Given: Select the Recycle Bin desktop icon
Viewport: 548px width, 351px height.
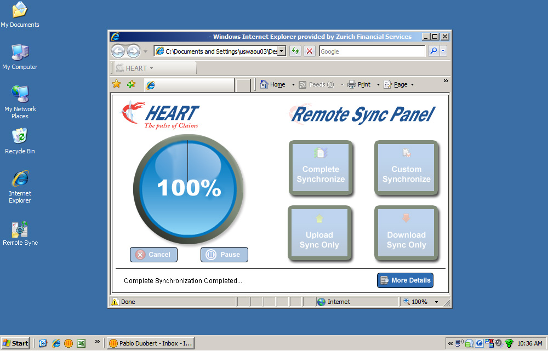Looking at the screenshot, I should (20, 141).
